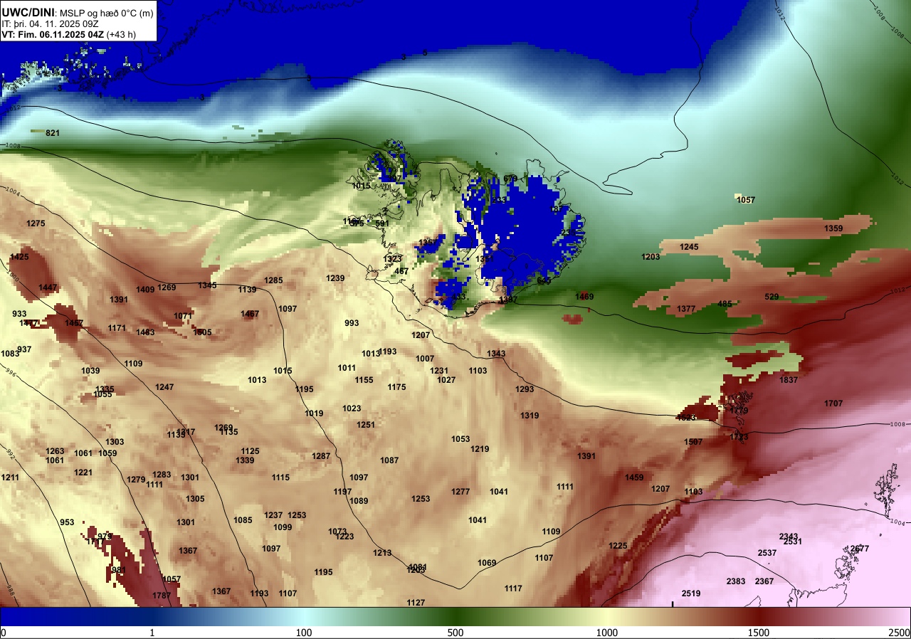
Task: Click the height value 1837
Action: [789, 380]
